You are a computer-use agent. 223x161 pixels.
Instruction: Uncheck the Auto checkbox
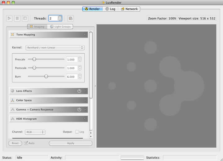coord(26,143)
